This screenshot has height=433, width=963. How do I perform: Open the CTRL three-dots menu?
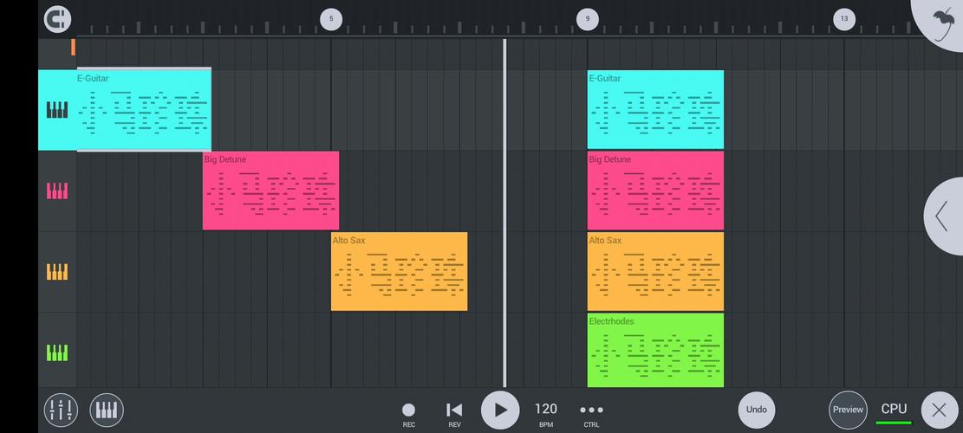[591, 410]
